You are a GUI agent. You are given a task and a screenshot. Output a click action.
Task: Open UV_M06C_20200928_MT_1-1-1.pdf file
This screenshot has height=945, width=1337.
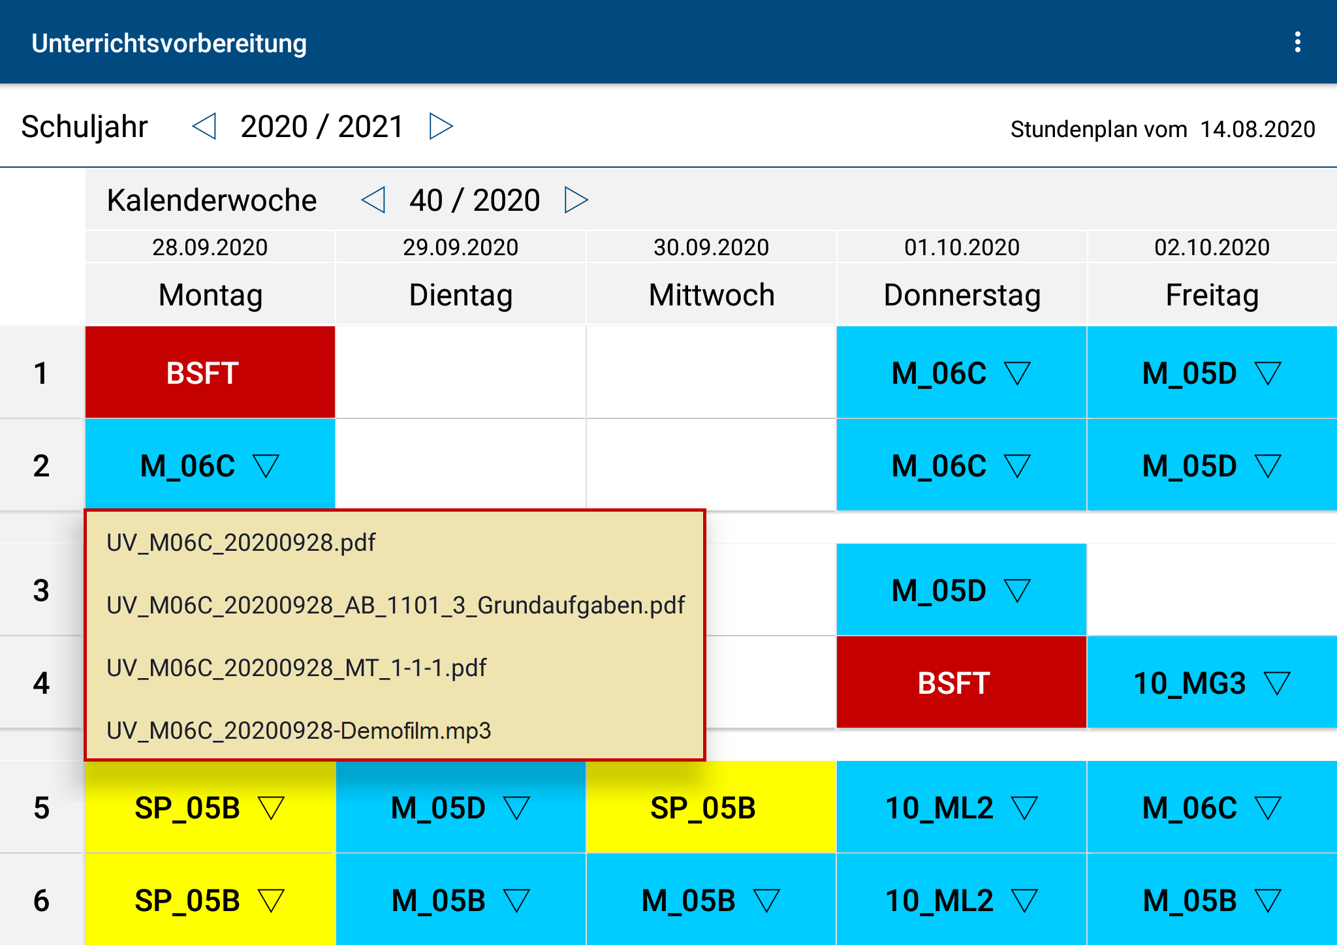[296, 668]
